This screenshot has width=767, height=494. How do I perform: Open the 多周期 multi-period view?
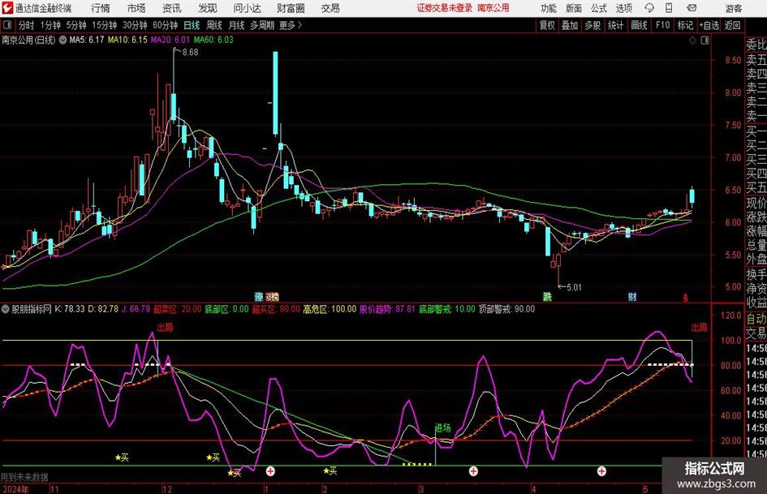click(262, 25)
